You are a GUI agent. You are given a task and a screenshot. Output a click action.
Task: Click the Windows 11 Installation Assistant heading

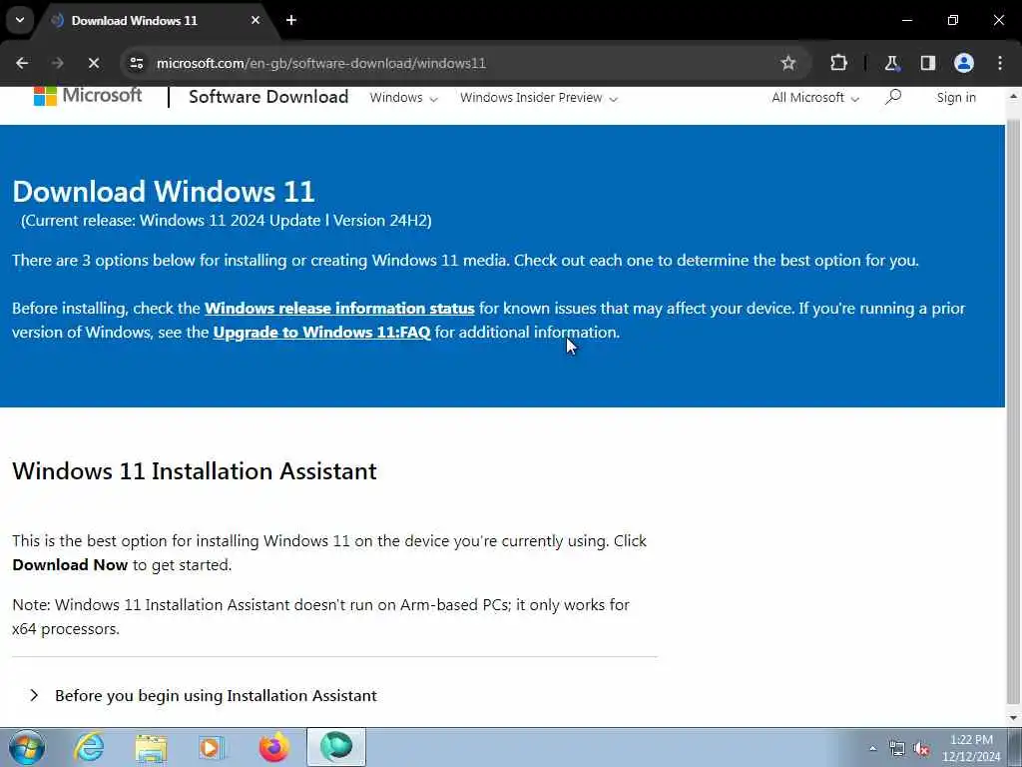(195, 471)
